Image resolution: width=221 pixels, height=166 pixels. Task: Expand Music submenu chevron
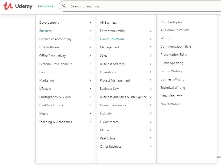click(90, 113)
